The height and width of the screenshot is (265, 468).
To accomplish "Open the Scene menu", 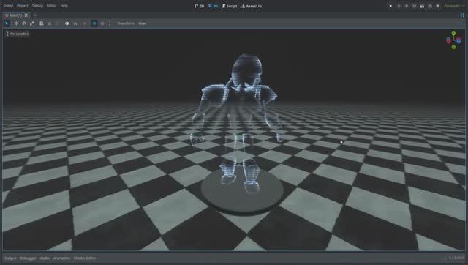I will 8,6.
